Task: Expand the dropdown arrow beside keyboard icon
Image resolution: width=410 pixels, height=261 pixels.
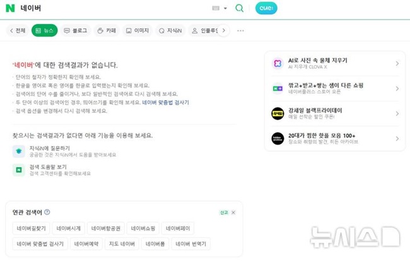Action: [x=225, y=8]
